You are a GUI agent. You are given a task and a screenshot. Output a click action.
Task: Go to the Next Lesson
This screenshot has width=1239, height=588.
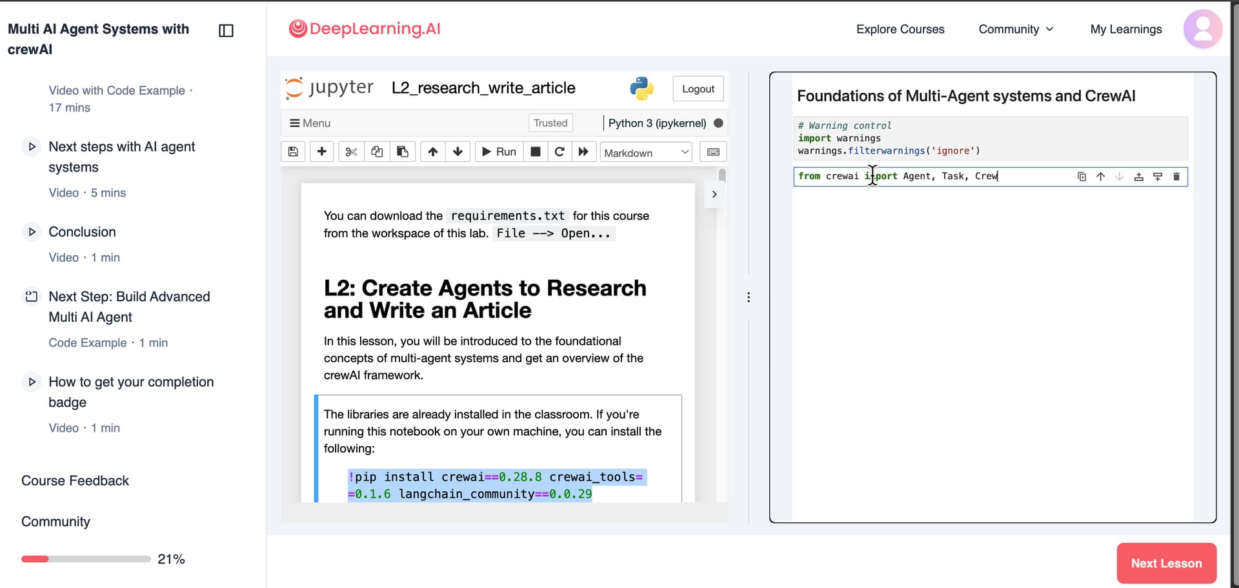(x=1166, y=563)
